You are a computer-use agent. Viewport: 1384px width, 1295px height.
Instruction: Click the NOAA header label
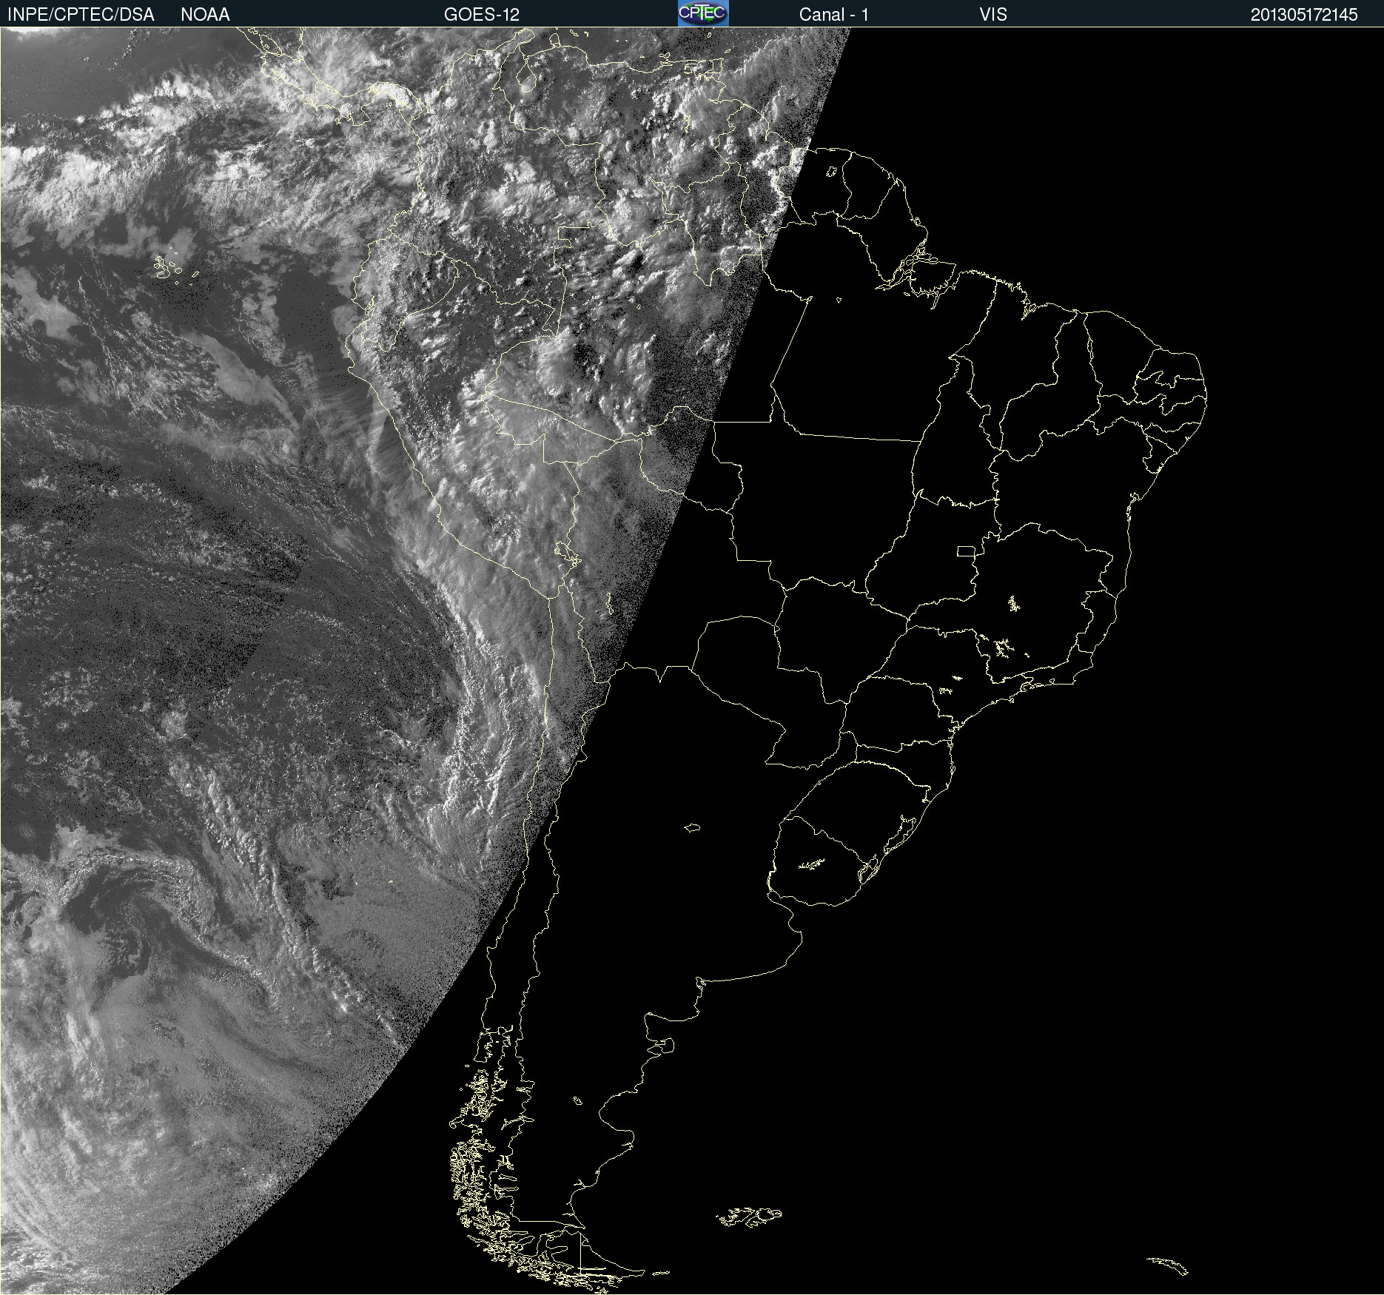pos(205,15)
